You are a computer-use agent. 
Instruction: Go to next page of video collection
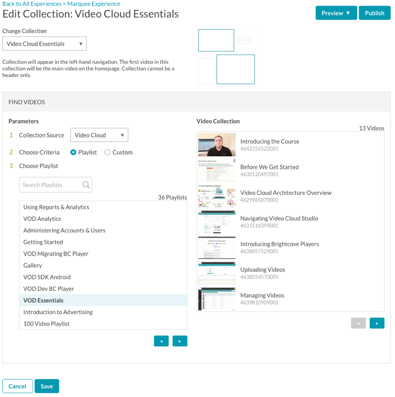[x=377, y=323]
